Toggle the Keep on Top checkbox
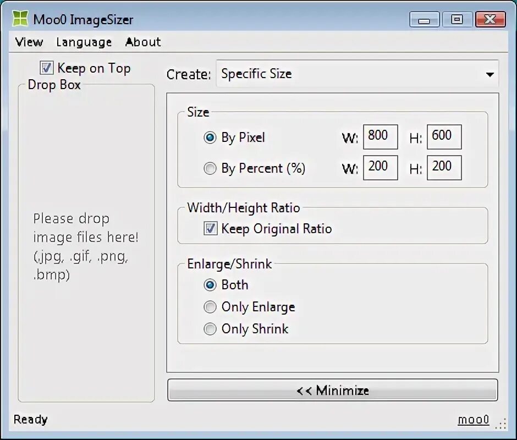The height and width of the screenshot is (440, 517). (47, 68)
